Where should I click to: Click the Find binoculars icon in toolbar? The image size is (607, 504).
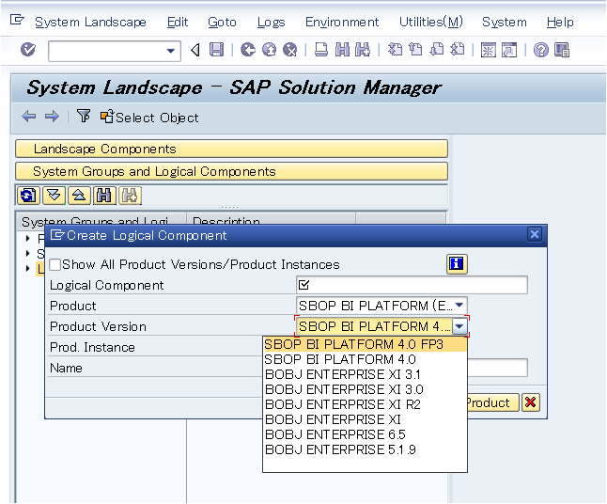pos(342,50)
